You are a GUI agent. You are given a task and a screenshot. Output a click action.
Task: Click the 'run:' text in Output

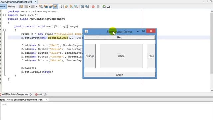click(4, 104)
